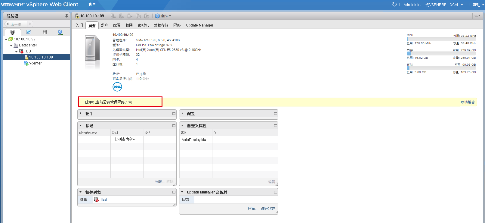Collapse the Datacenter tree node
This screenshot has height=223, width=485.
[x=11, y=45]
